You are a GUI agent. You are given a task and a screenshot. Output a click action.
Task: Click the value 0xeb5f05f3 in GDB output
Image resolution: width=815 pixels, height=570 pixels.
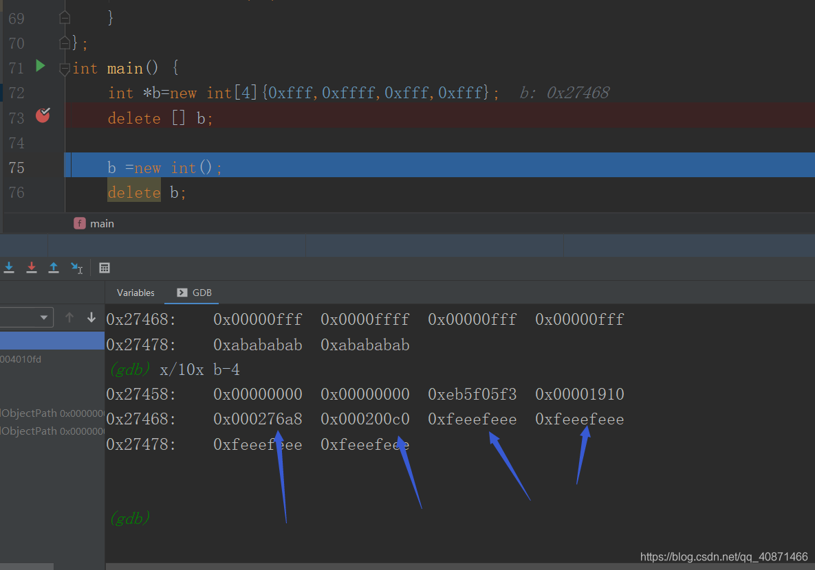(x=472, y=394)
